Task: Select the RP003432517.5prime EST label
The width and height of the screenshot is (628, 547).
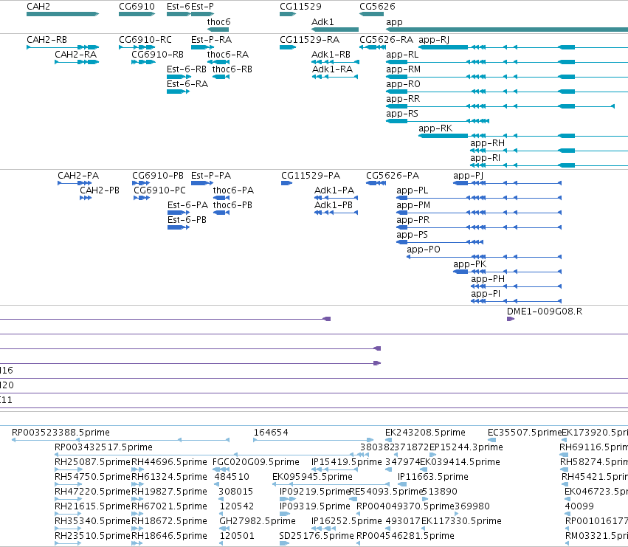Action: tap(103, 447)
